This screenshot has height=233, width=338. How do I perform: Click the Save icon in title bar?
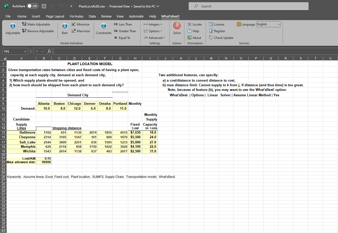tap(44, 6)
